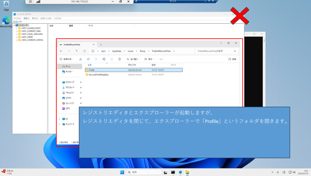Click the IME input mode indicator A
The width and height of the screenshot is (311, 176).
[278, 172]
